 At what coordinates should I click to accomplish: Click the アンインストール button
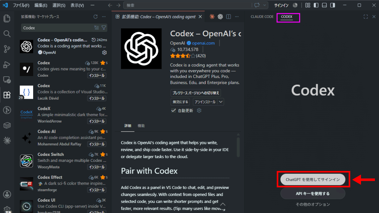click(205, 102)
